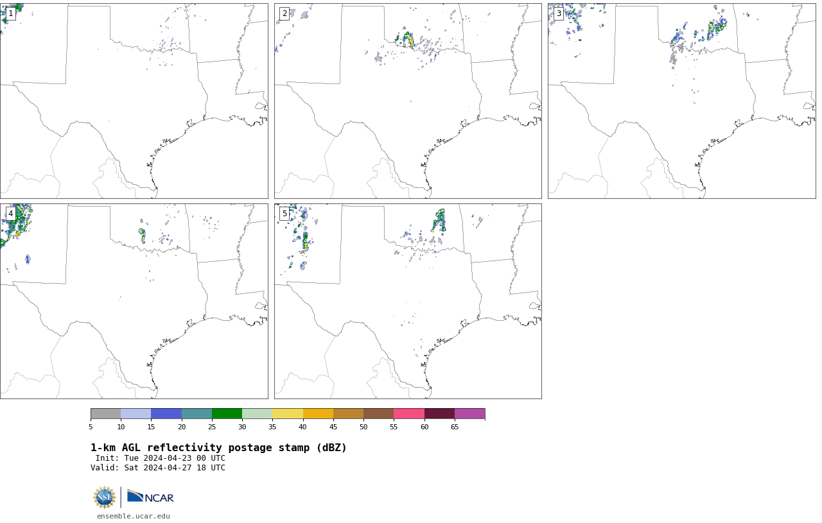Click the gray 5-10 dBZ swatch
The height and width of the screenshot is (523, 822).
click(x=105, y=413)
